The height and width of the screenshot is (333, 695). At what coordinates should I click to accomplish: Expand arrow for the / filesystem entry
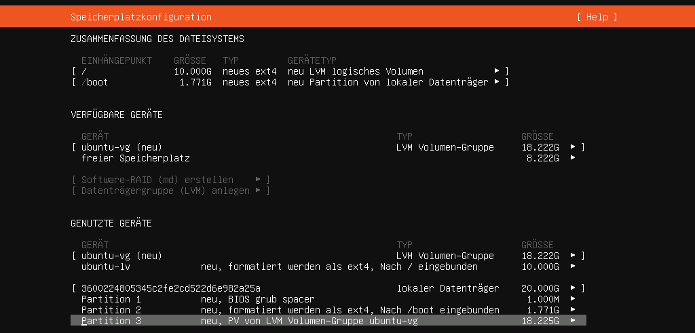497,71
